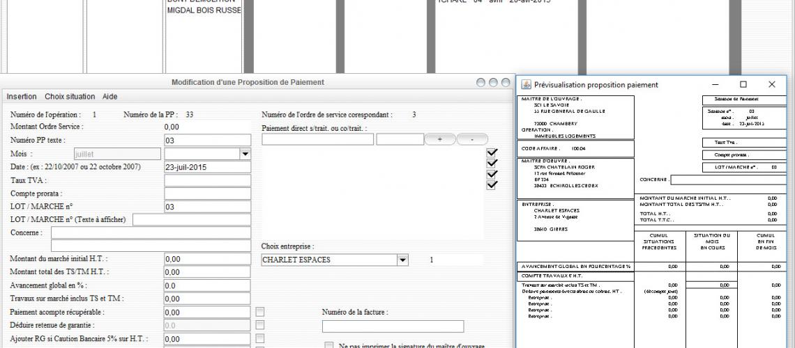795x348 pixels.
Task: Click Numéro de l'ordre de service corespondant label
Action: click(327, 115)
